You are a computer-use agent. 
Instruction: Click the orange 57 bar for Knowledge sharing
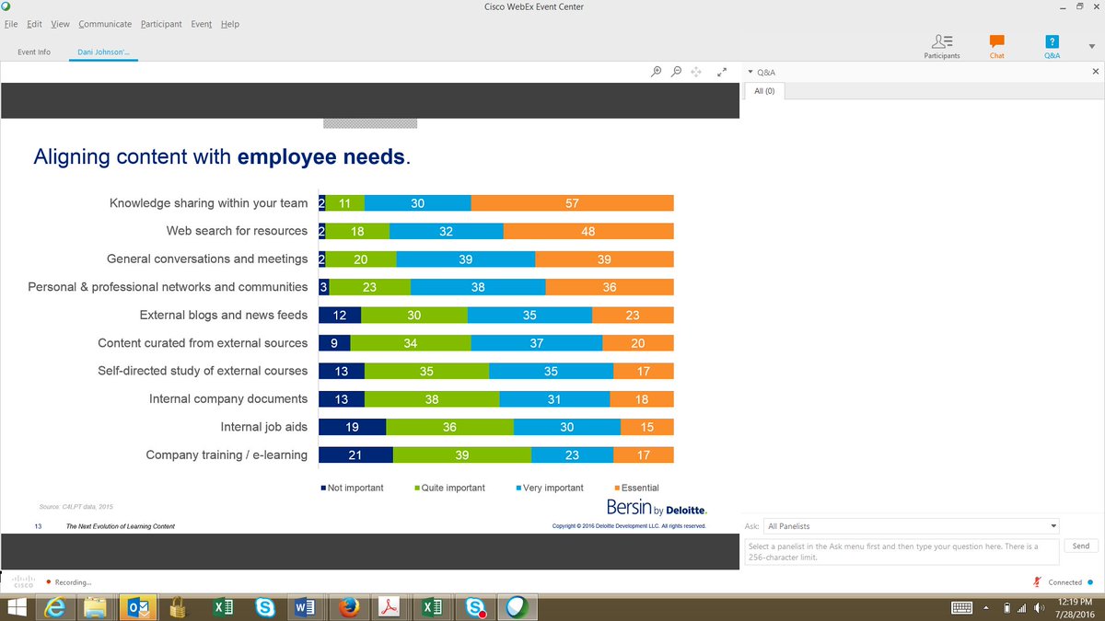pos(572,203)
